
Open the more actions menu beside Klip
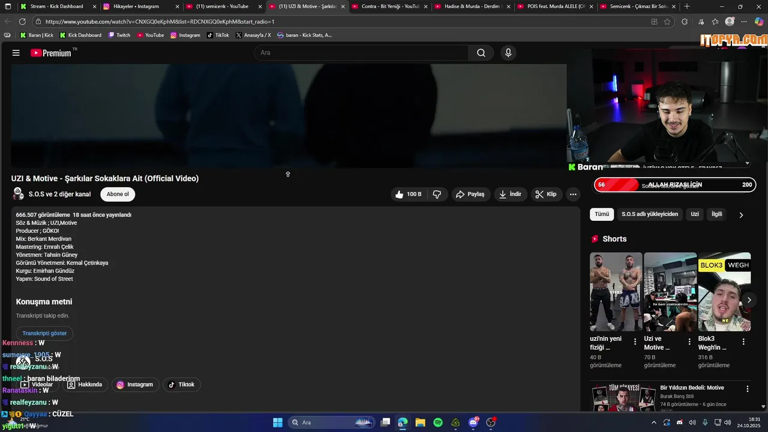[573, 194]
